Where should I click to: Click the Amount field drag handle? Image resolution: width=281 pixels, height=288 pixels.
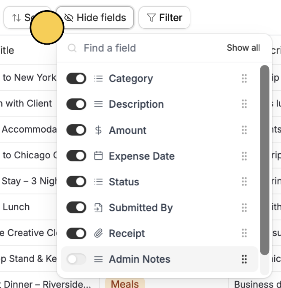tap(244, 130)
